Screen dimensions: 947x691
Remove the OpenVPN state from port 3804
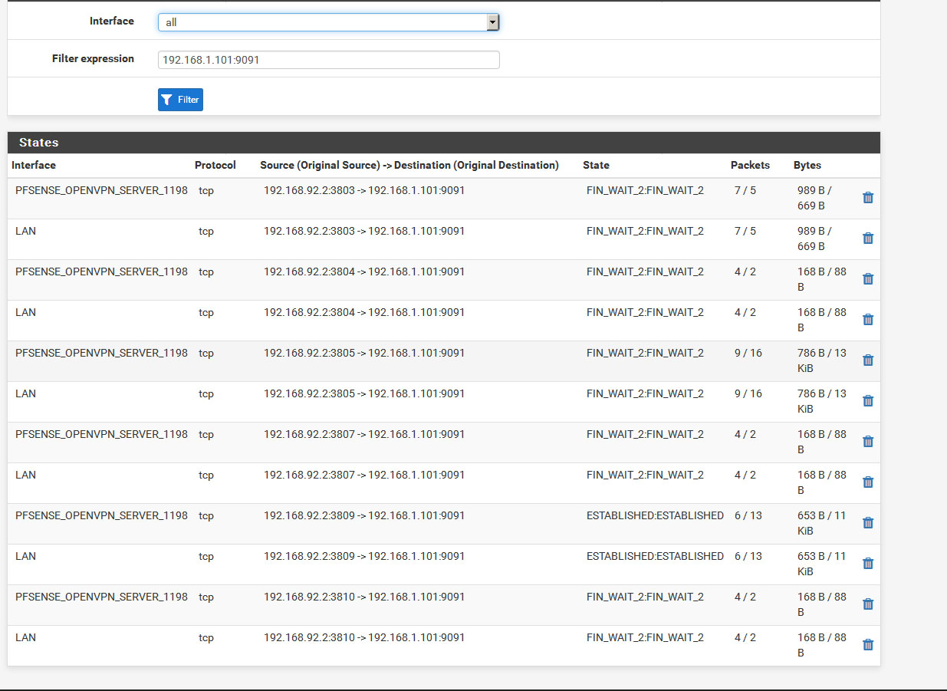[867, 279]
